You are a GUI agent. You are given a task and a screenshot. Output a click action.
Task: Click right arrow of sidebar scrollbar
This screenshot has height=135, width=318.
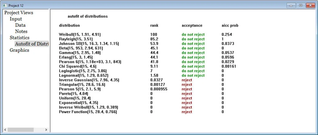coord(46,130)
